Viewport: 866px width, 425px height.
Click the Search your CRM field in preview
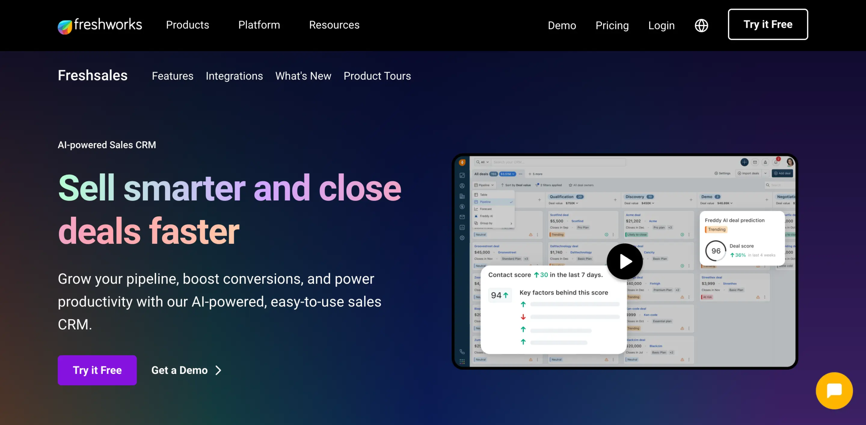point(558,162)
